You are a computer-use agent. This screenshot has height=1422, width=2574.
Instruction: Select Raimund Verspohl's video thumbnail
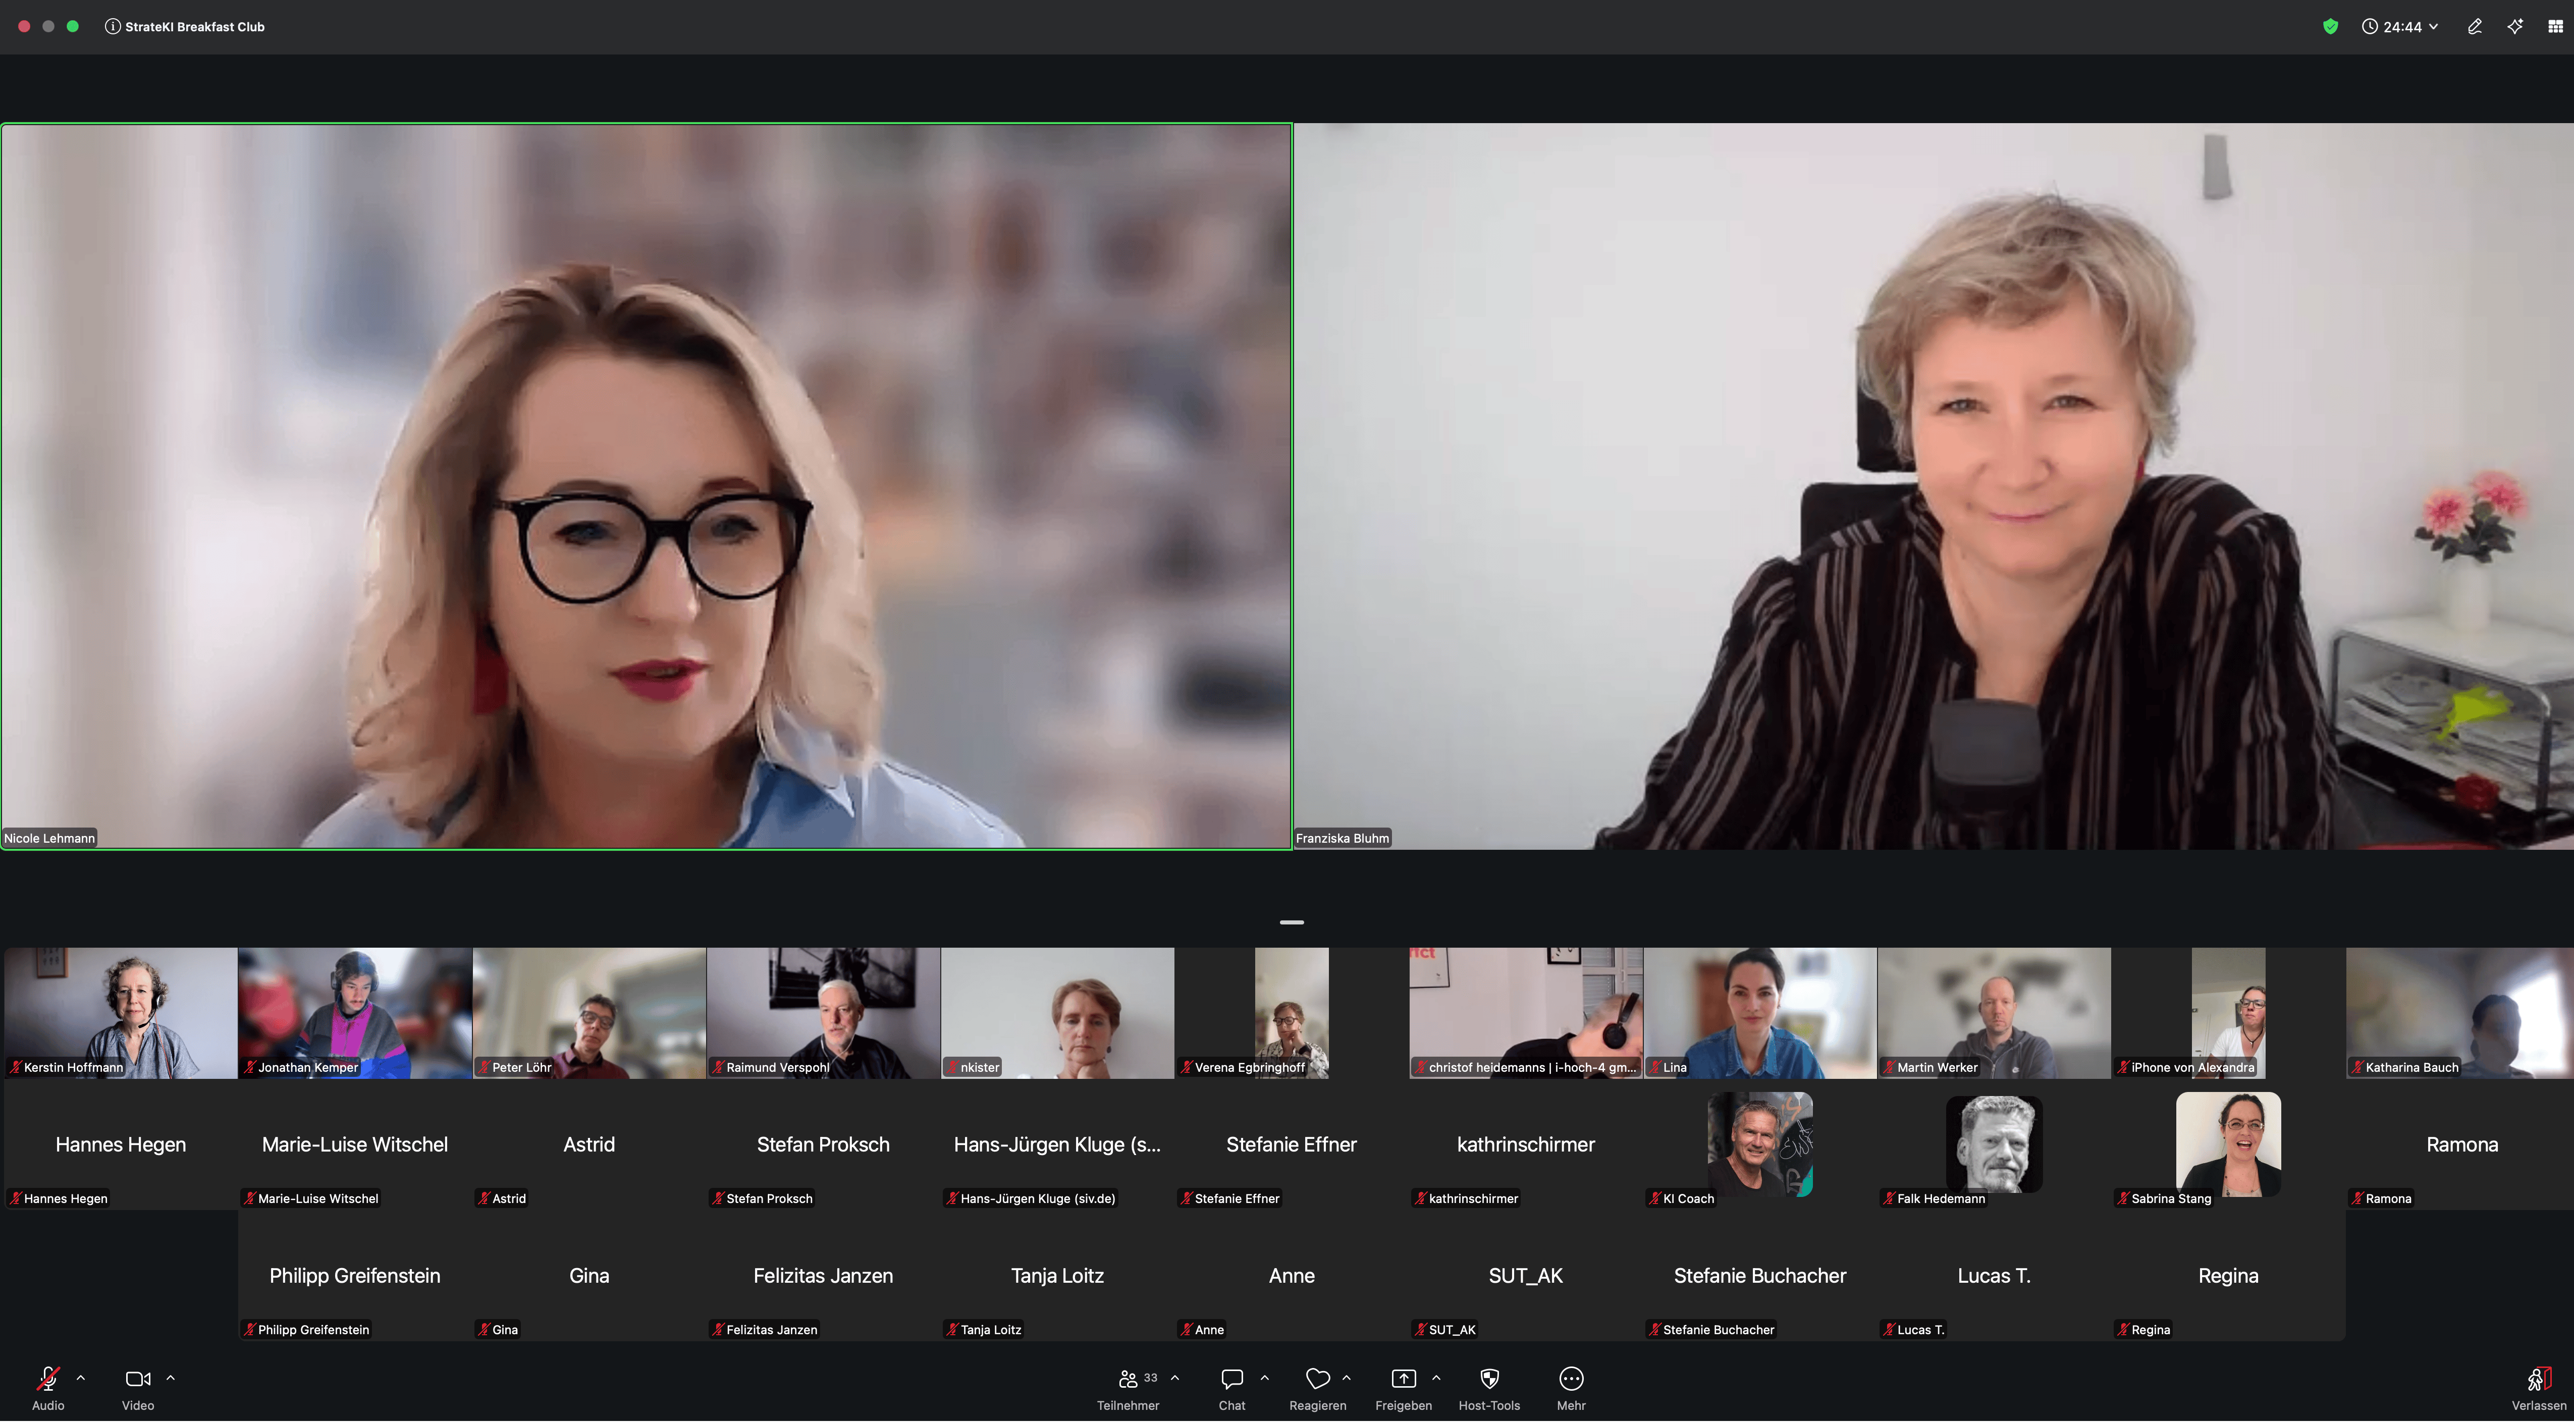[x=823, y=1013]
